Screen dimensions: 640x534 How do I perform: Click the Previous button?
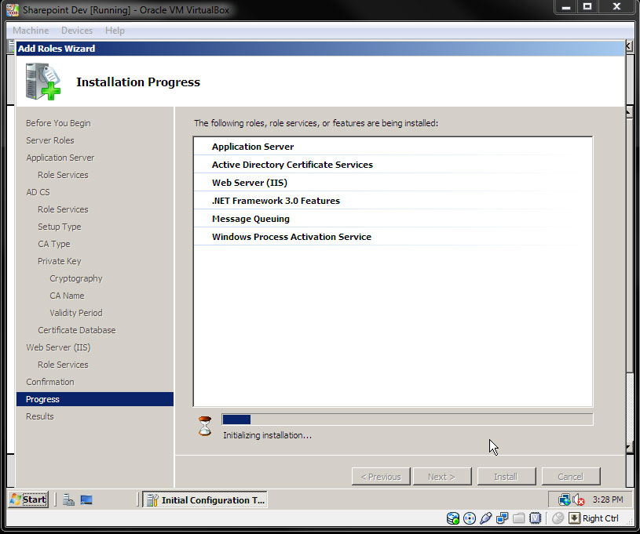pos(381,477)
